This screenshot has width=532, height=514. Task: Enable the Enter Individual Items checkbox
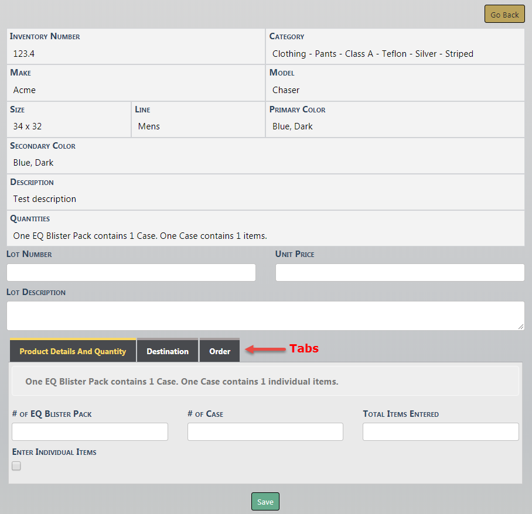point(16,466)
